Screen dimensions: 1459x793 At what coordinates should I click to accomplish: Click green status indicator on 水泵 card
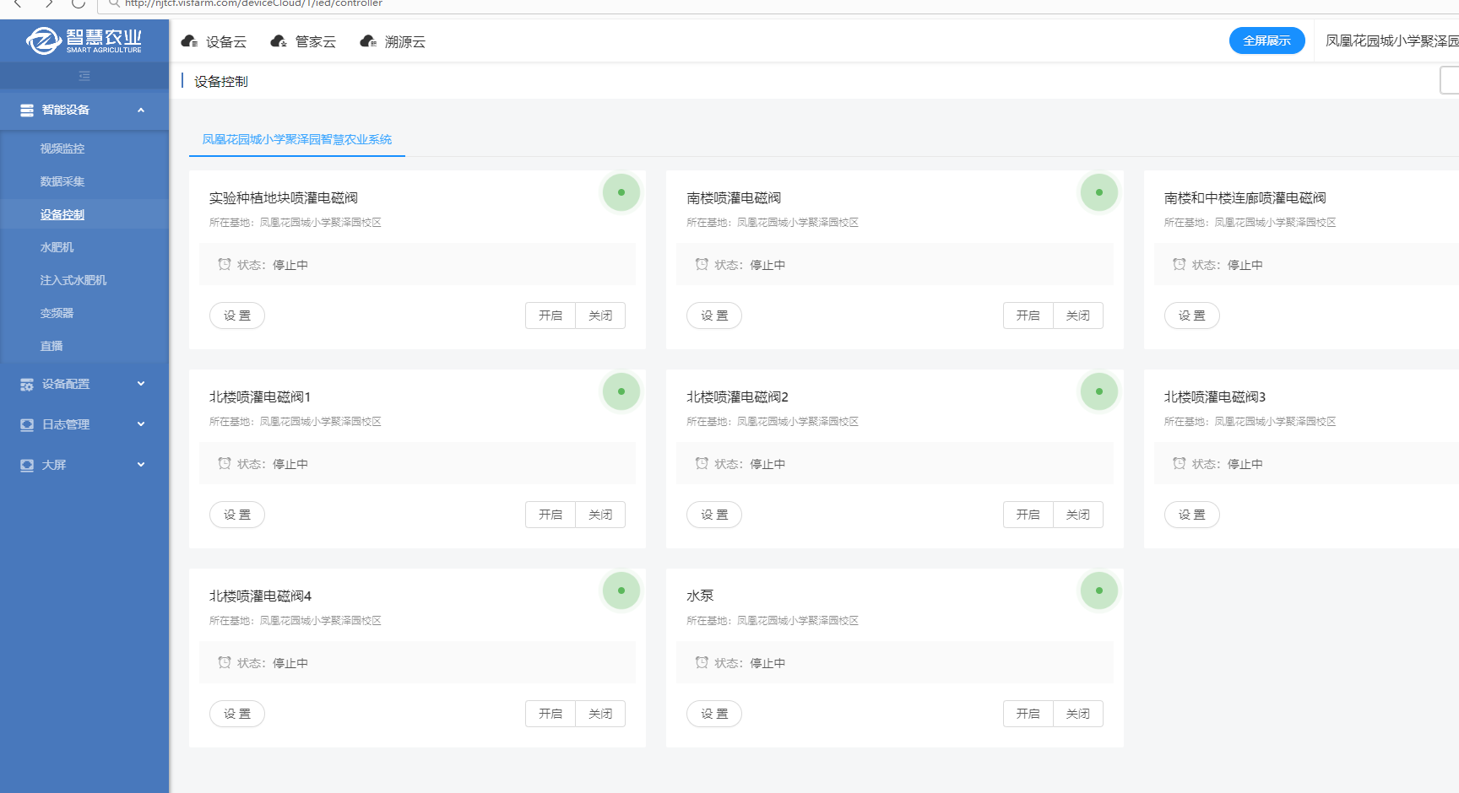click(x=1098, y=591)
